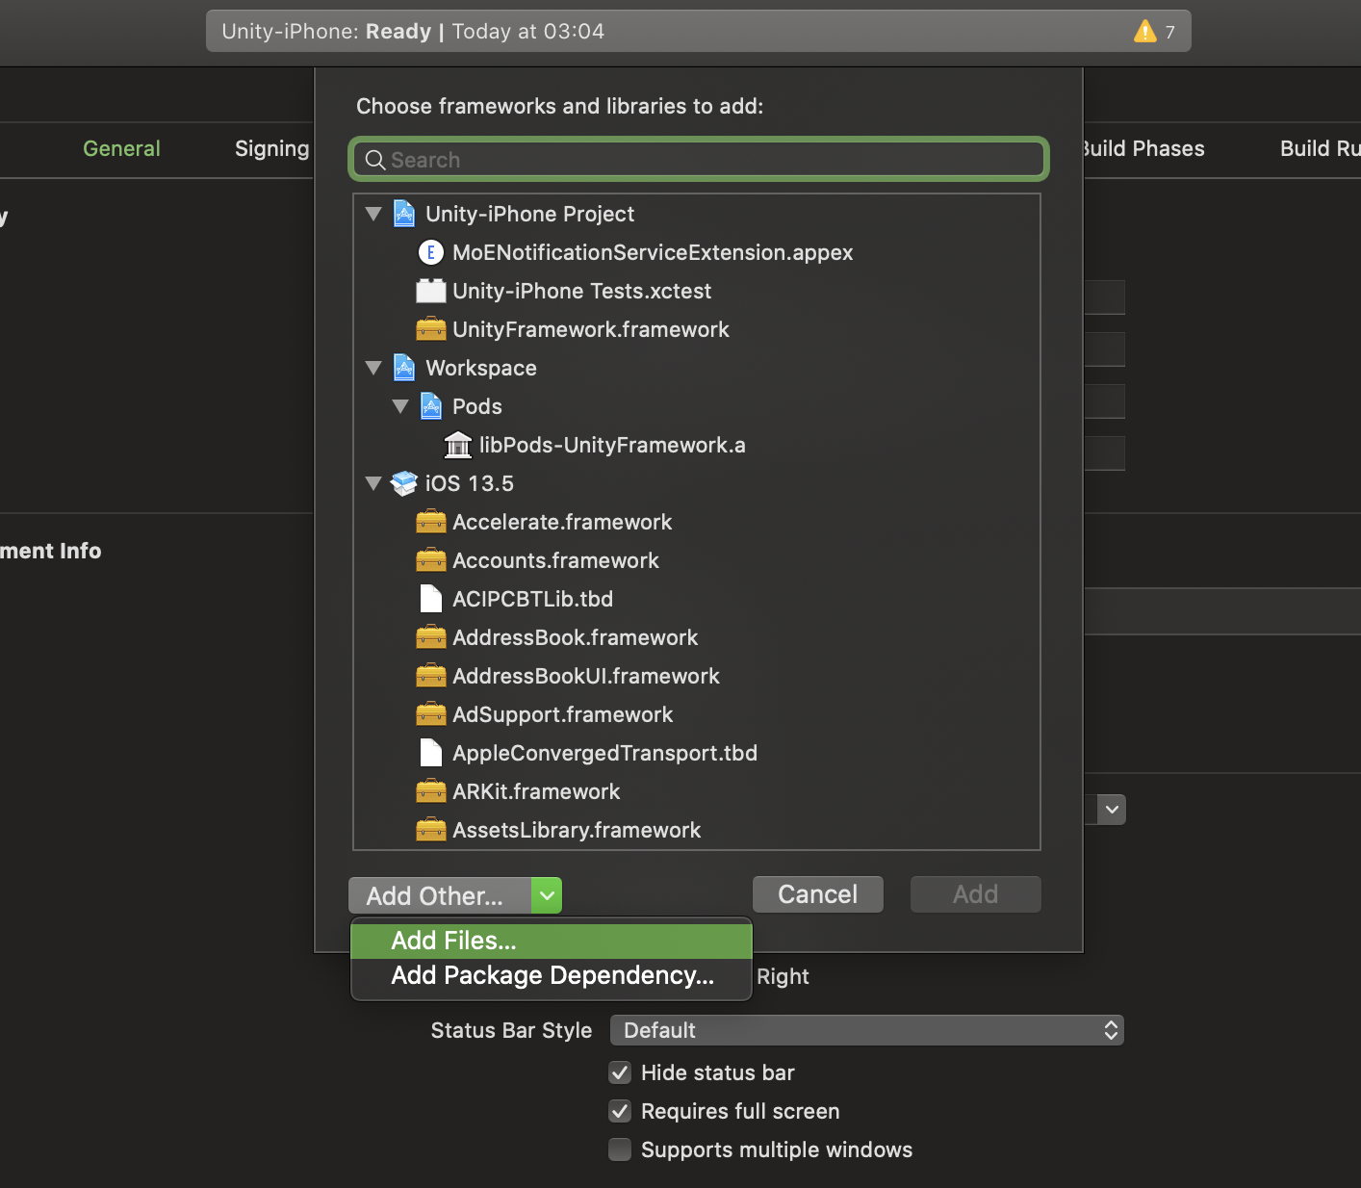The height and width of the screenshot is (1188, 1361).
Task: Click the Unity-iPhone Project blueprint icon
Action: 404,214
